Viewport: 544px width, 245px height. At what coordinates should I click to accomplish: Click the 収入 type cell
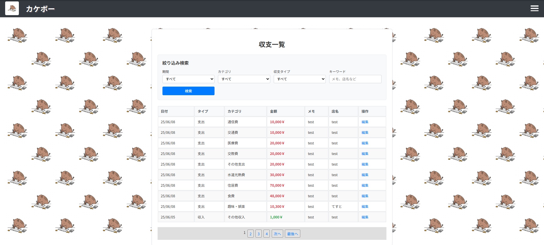coord(209,217)
